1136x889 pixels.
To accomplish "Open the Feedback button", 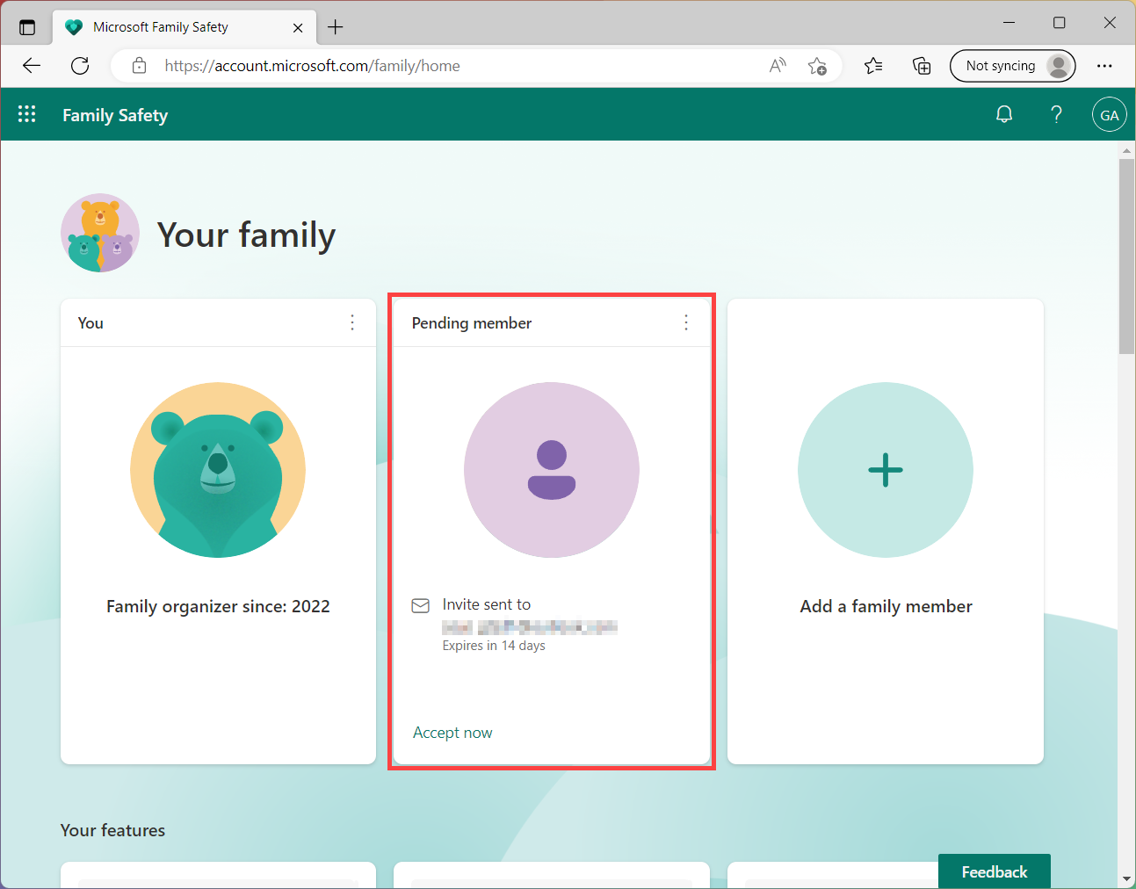I will (995, 871).
